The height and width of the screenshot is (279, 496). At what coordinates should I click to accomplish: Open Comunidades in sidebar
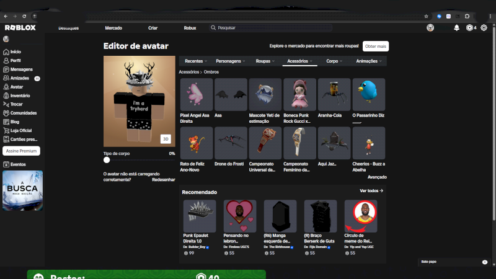[x=20, y=113]
